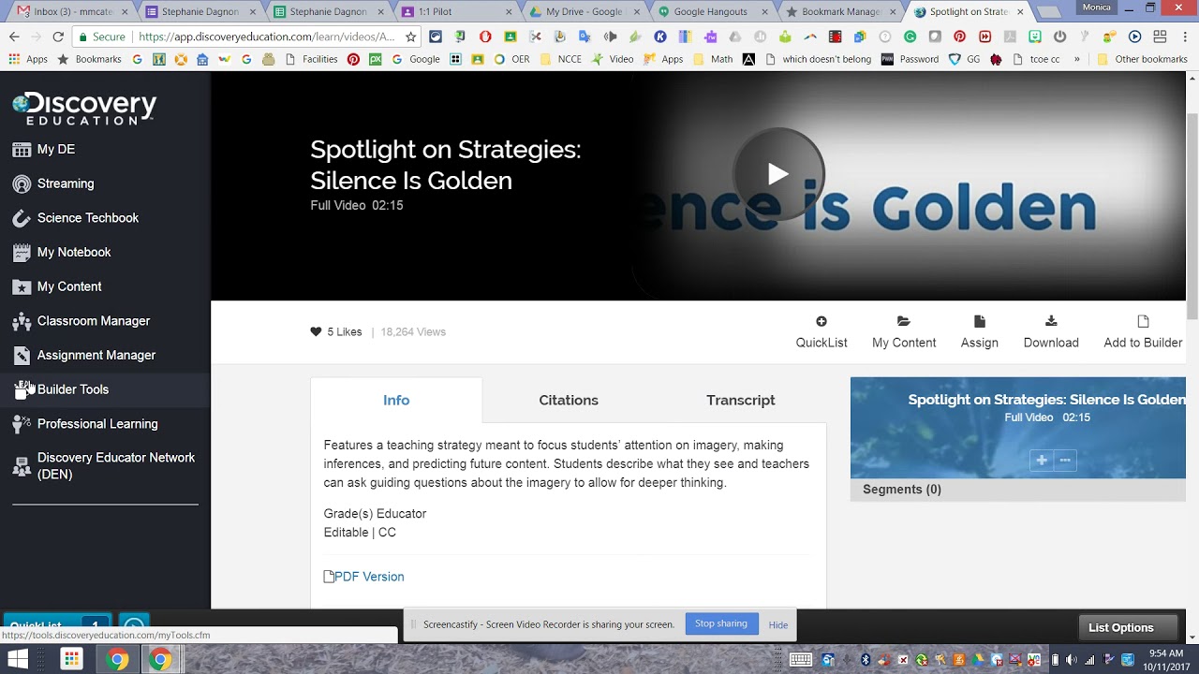Open Assignment Manager
Image resolution: width=1199 pixels, height=674 pixels.
[x=96, y=355]
